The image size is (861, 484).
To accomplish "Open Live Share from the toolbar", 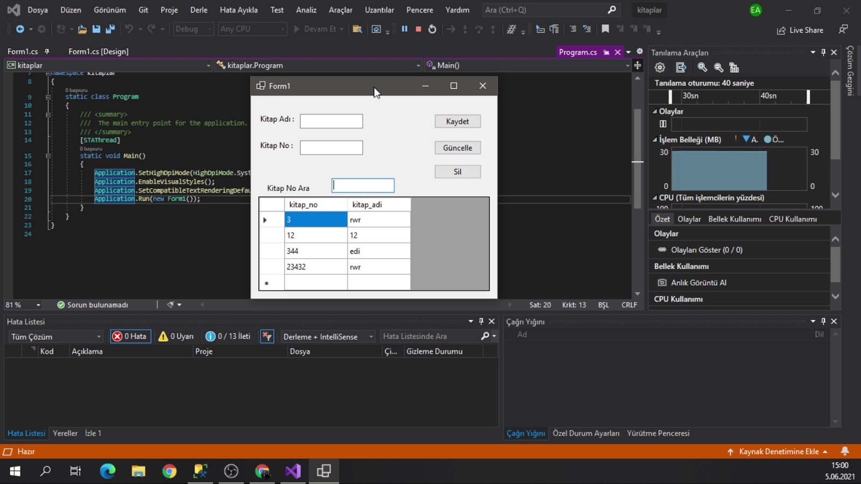I will tap(801, 30).
